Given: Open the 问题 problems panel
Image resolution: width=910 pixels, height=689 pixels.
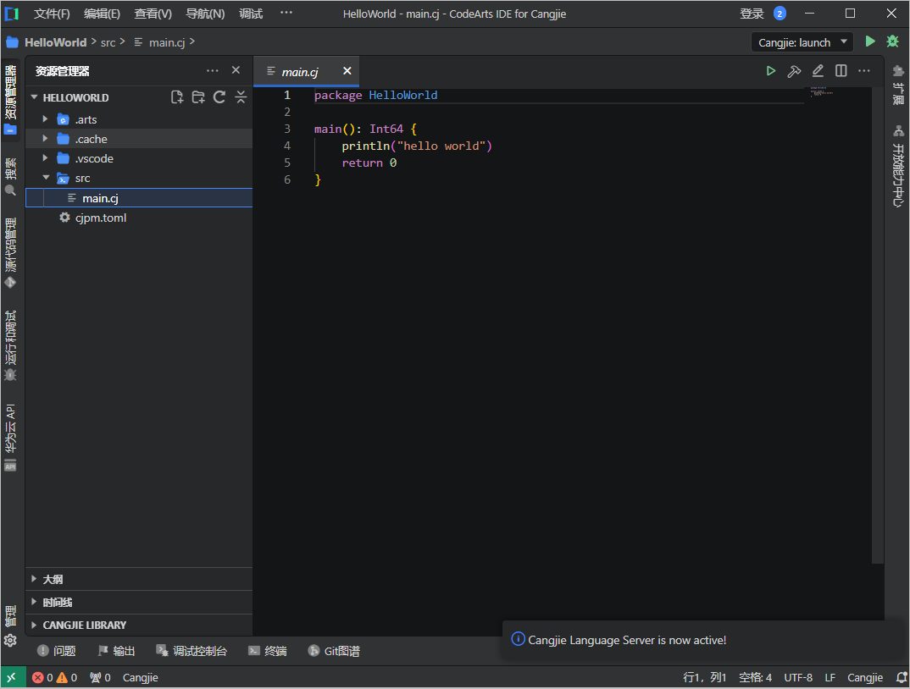Looking at the screenshot, I should pos(56,651).
